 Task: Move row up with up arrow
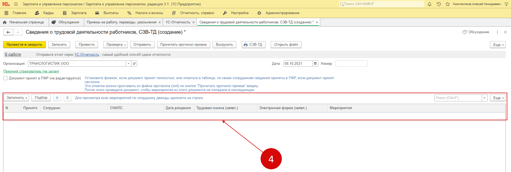pyautogui.click(x=57, y=98)
